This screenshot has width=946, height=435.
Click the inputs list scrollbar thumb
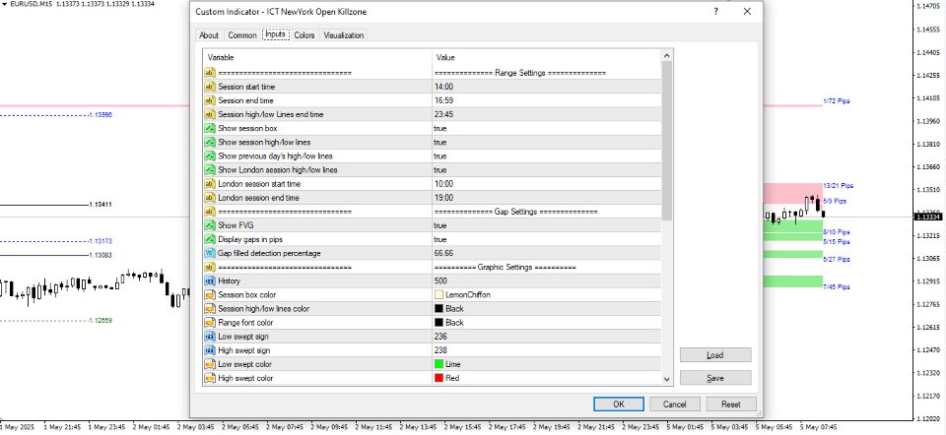pos(667,141)
